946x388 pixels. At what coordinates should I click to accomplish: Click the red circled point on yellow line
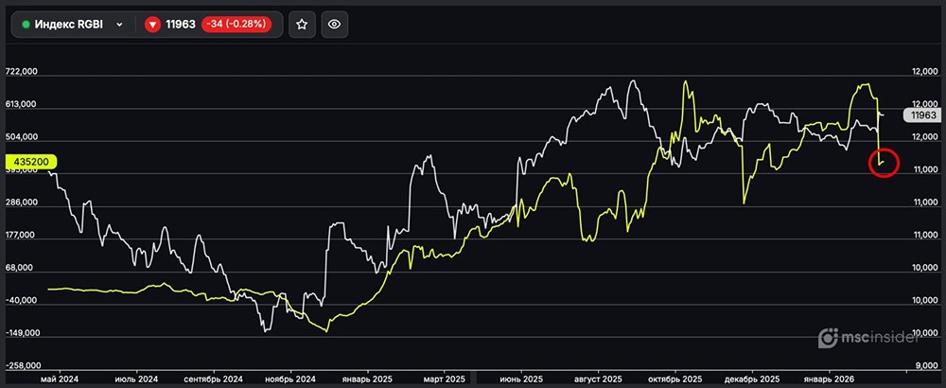pyautogui.click(x=883, y=163)
